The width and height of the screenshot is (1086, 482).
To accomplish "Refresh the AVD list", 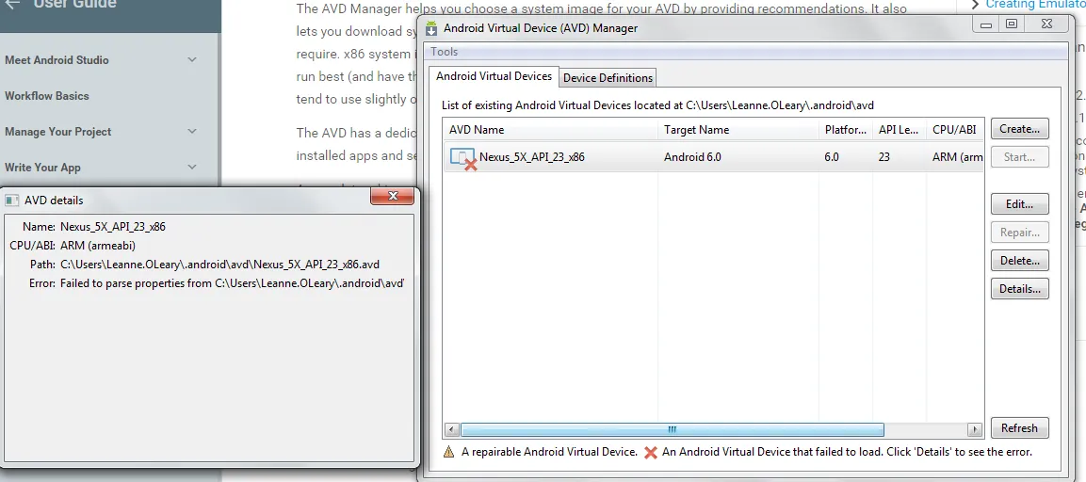I will (1019, 428).
